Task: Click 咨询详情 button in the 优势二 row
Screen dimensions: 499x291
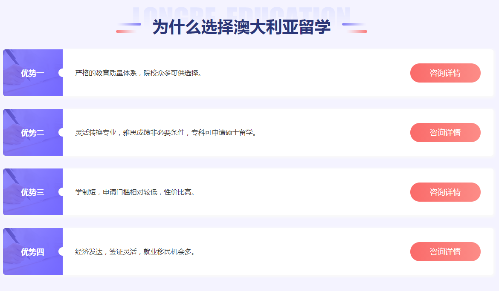Action: pos(445,132)
